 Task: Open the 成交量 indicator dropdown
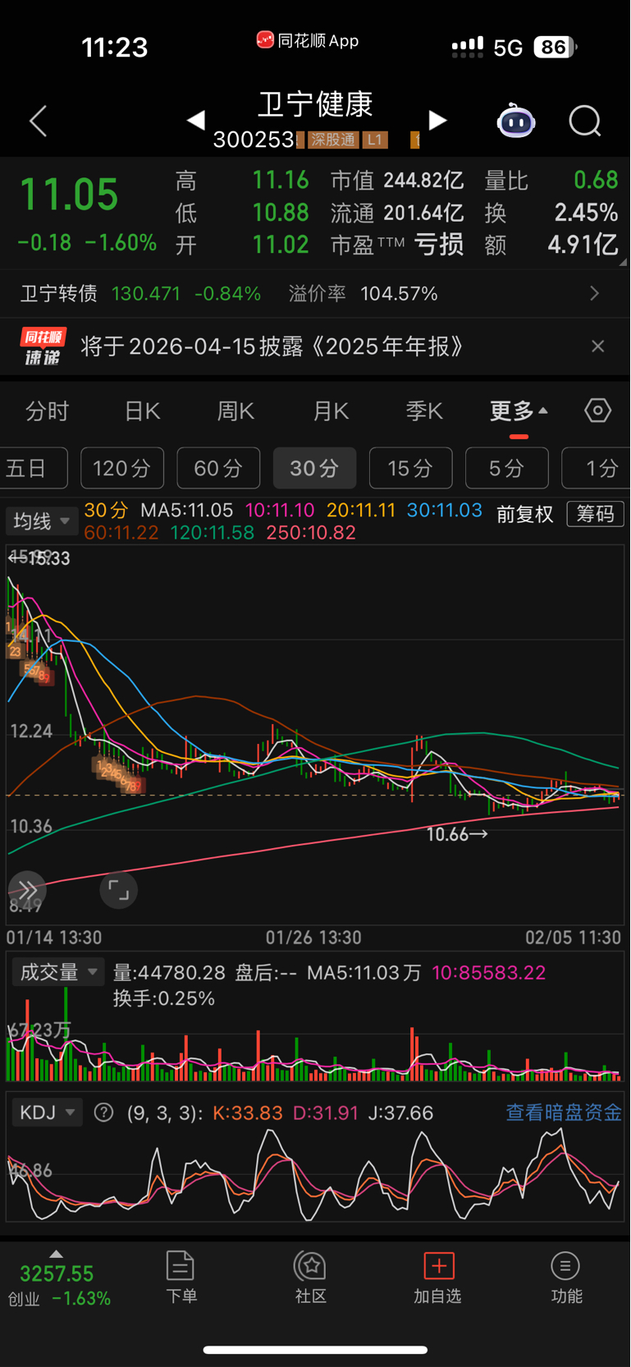pyautogui.click(x=58, y=972)
